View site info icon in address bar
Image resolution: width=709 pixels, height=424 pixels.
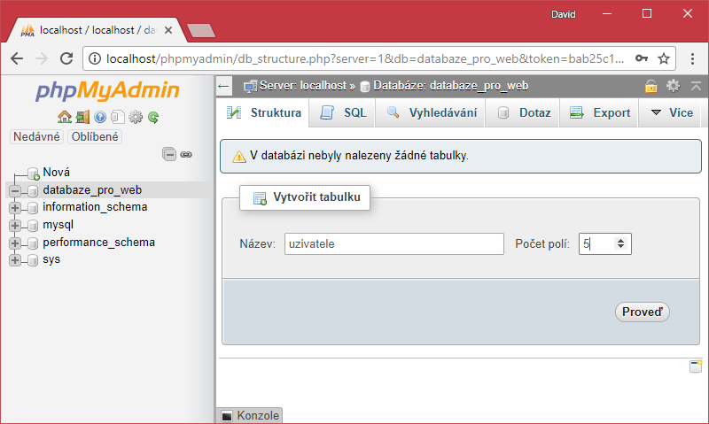95,58
